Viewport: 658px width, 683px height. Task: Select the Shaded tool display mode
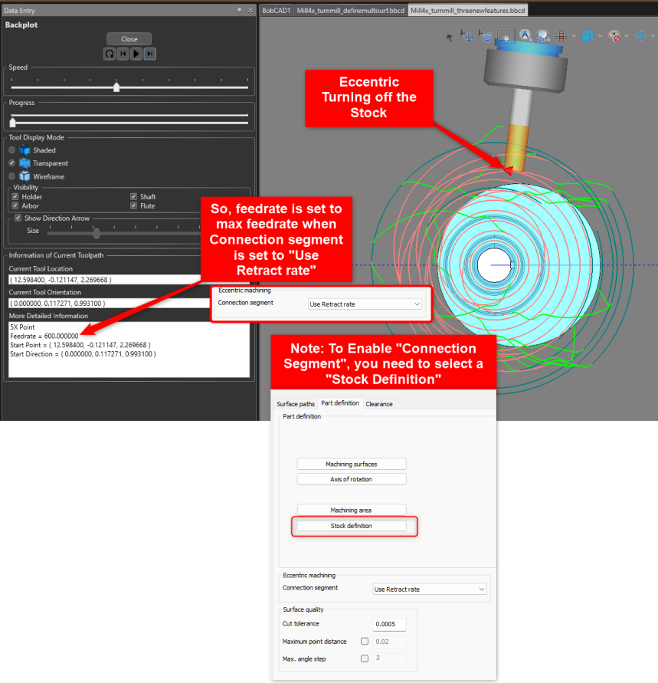tap(12, 150)
